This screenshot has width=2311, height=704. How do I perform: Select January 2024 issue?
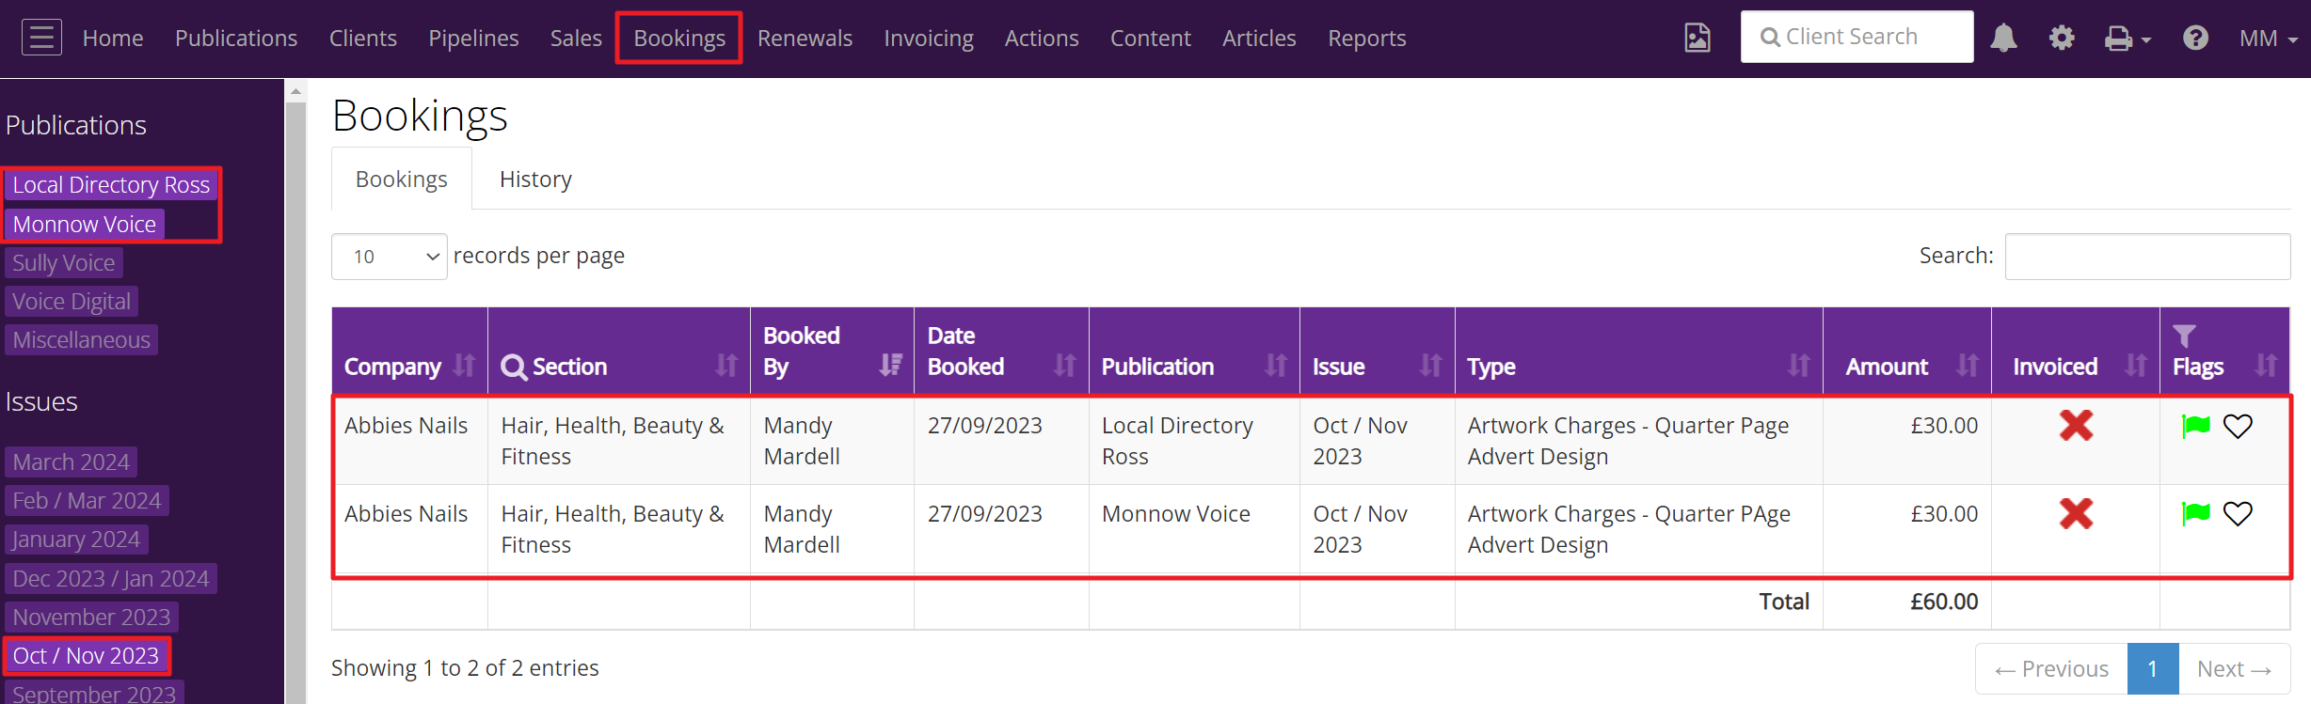[76, 540]
